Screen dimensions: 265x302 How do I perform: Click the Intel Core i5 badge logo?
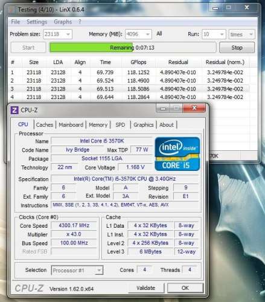[x=177, y=154]
